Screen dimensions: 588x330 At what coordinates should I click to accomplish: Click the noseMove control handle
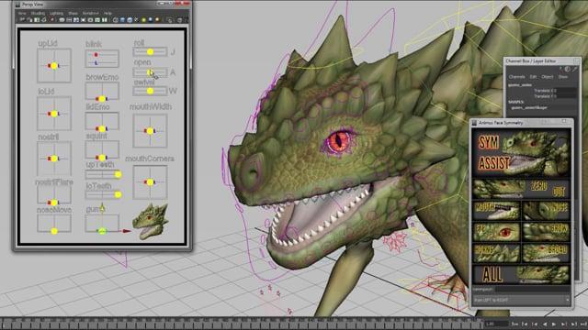[54, 231]
